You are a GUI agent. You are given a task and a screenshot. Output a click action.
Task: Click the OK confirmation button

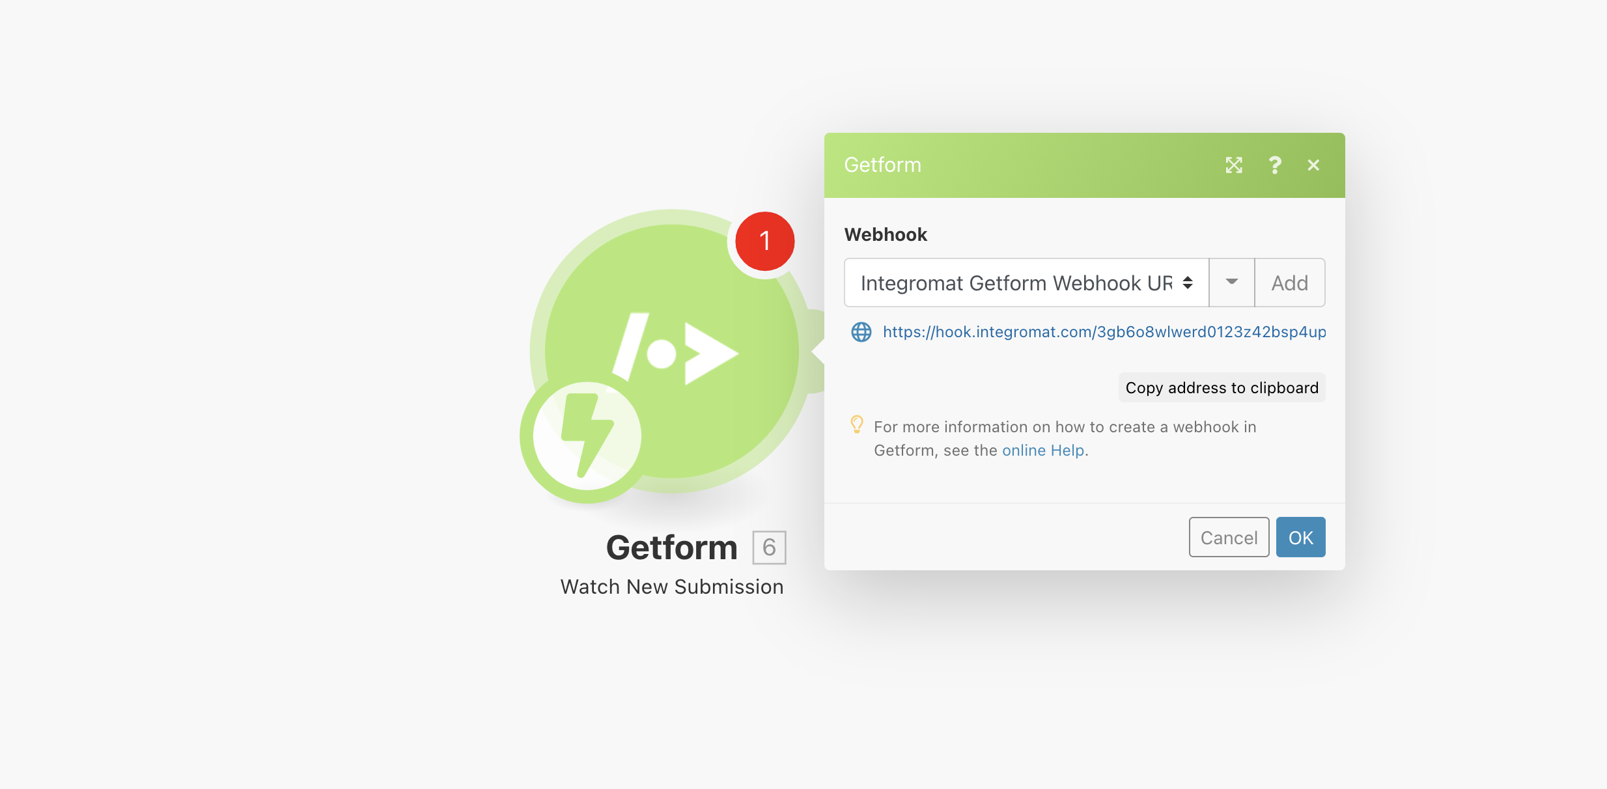tap(1300, 537)
